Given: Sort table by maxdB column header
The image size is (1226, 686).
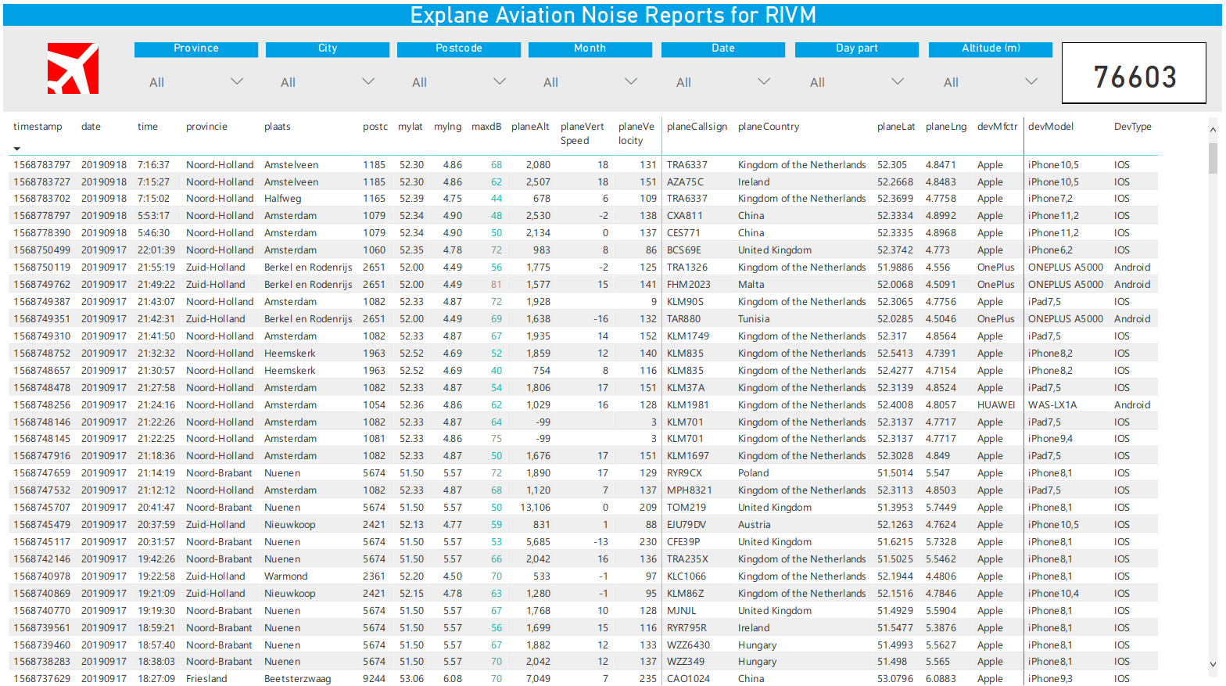Looking at the screenshot, I should [x=486, y=127].
